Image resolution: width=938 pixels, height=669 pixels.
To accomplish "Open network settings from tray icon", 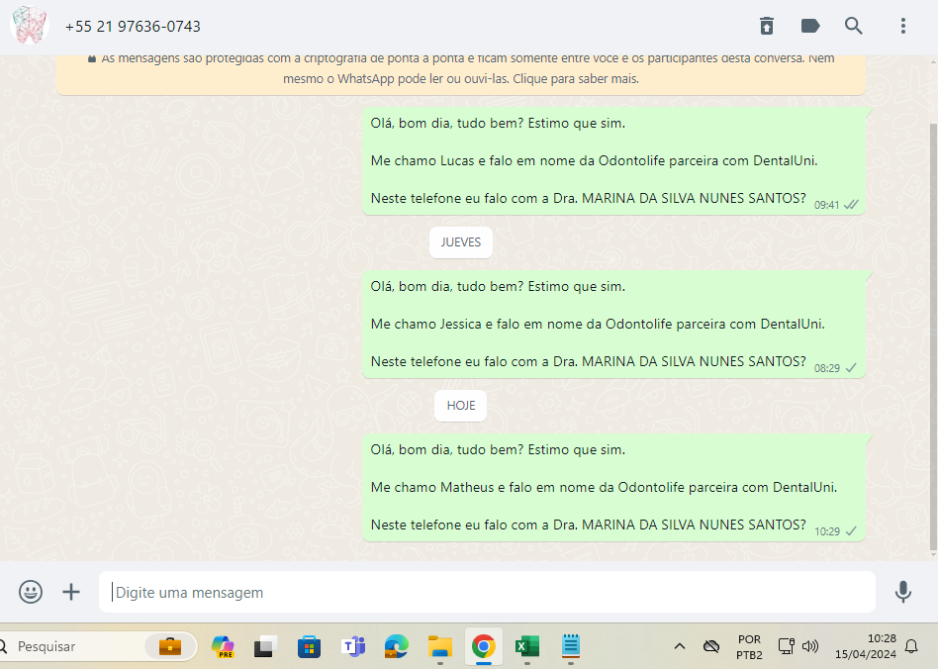I will (786, 646).
